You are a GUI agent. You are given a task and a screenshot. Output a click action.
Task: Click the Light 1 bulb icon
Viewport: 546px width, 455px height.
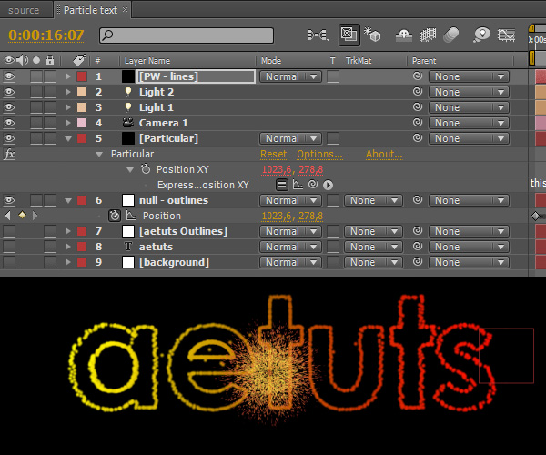point(128,107)
